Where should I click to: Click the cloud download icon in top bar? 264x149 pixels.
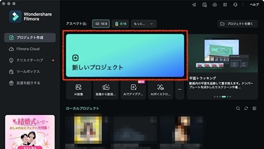[215, 5]
